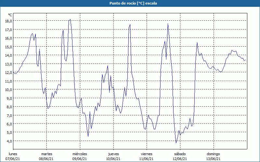Select the 9,0 axis value

tap(9, 98)
